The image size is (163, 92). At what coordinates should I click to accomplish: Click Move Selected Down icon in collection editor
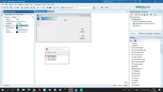[55, 52]
